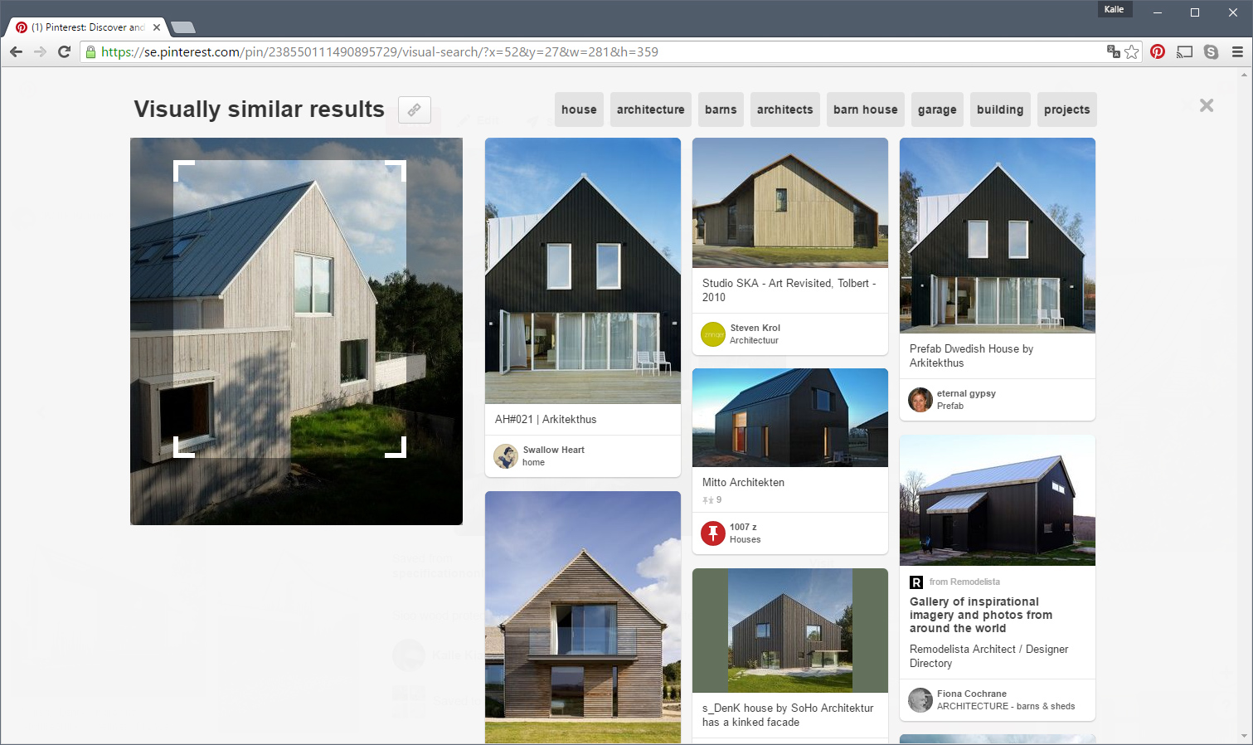The width and height of the screenshot is (1253, 745).
Task: Open the Chrome hamburger menu
Action: [1237, 51]
